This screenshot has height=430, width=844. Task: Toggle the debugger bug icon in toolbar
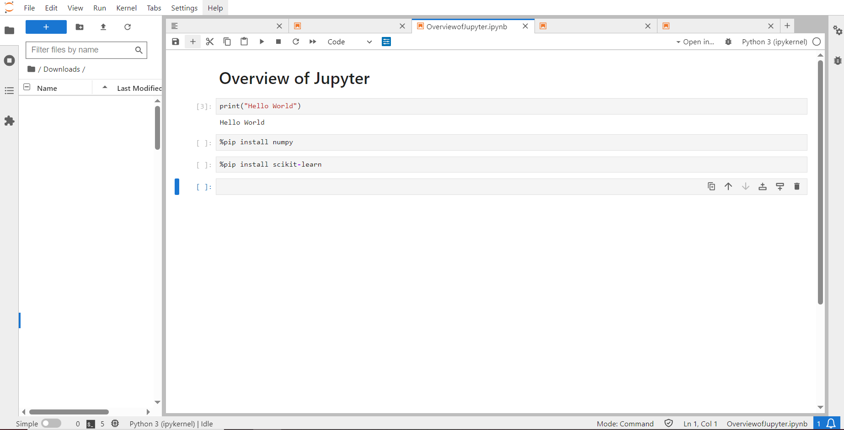point(728,42)
